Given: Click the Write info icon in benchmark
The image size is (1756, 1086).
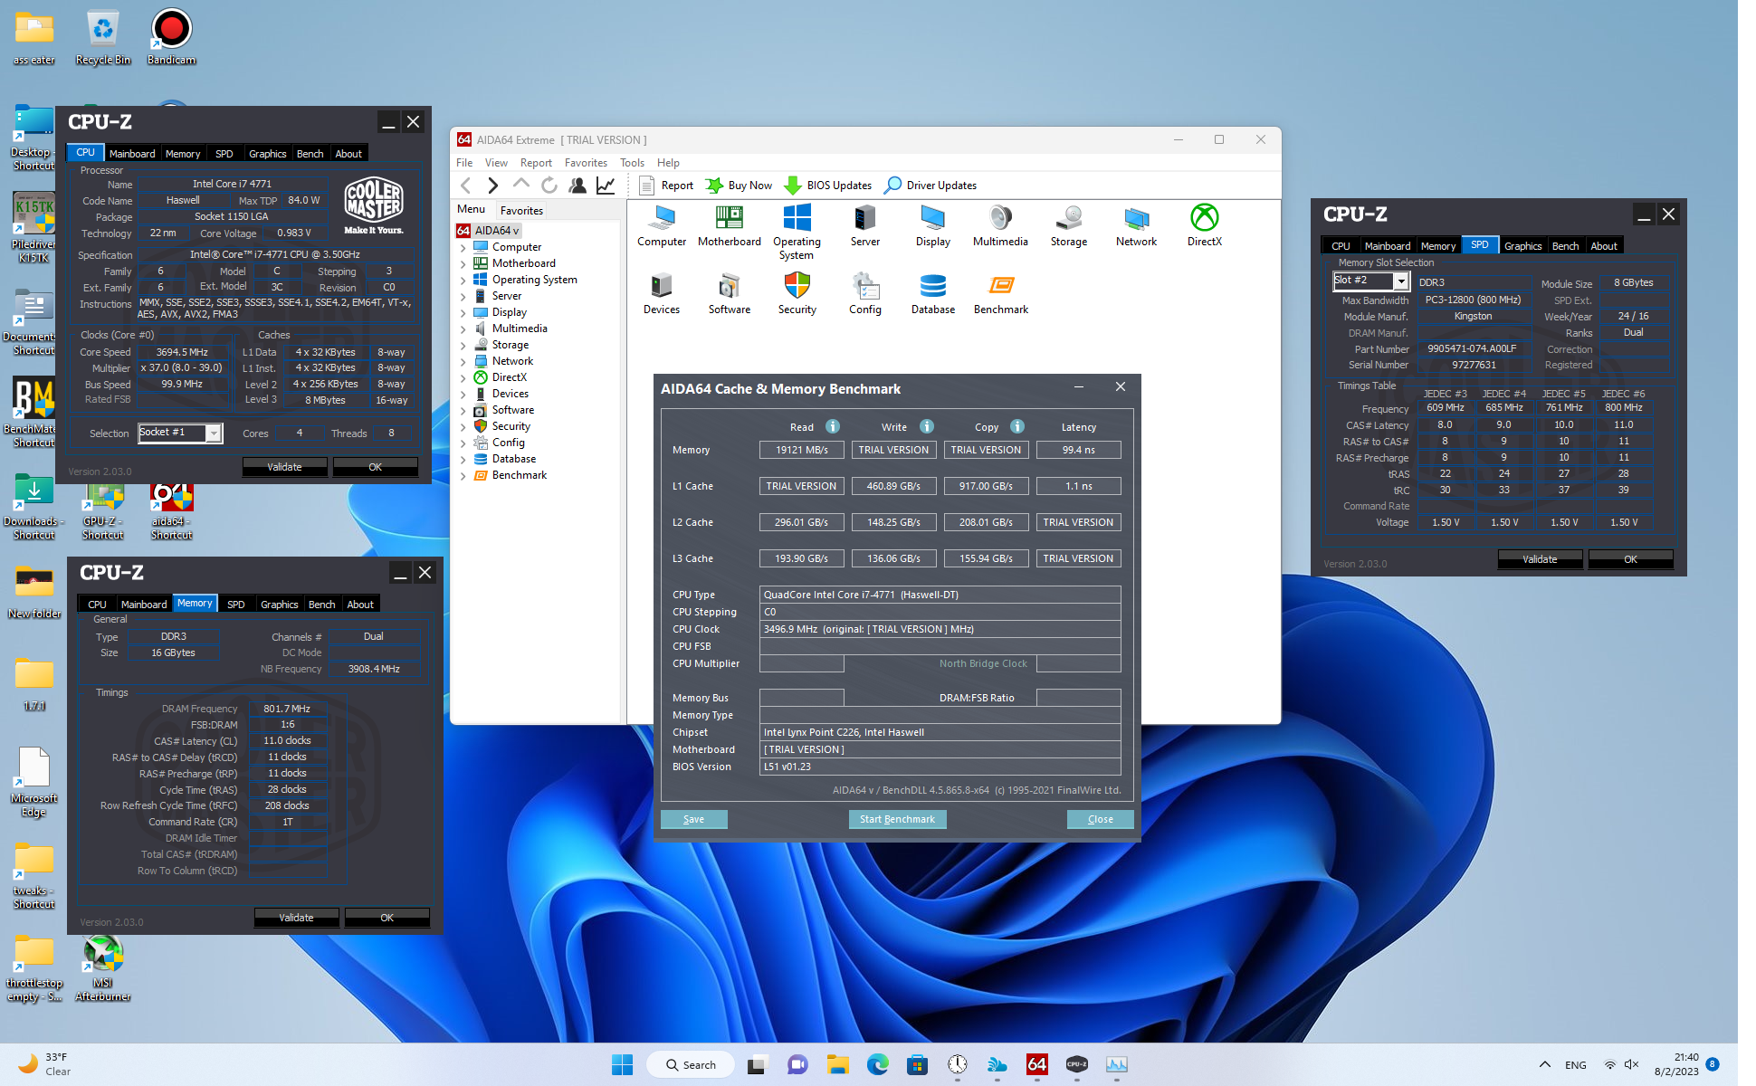Looking at the screenshot, I should click(x=927, y=426).
